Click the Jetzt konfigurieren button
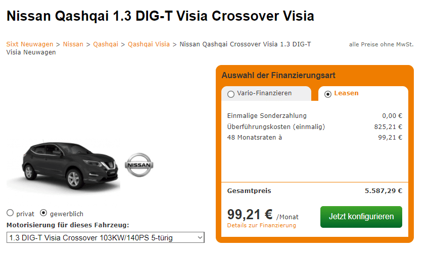Viewport: 429px width, 256px height. (x=361, y=217)
